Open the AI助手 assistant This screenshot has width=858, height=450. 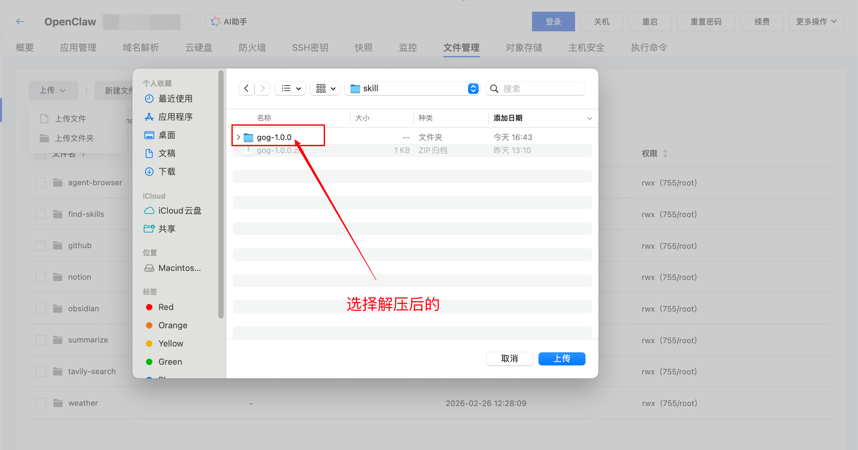coord(229,21)
